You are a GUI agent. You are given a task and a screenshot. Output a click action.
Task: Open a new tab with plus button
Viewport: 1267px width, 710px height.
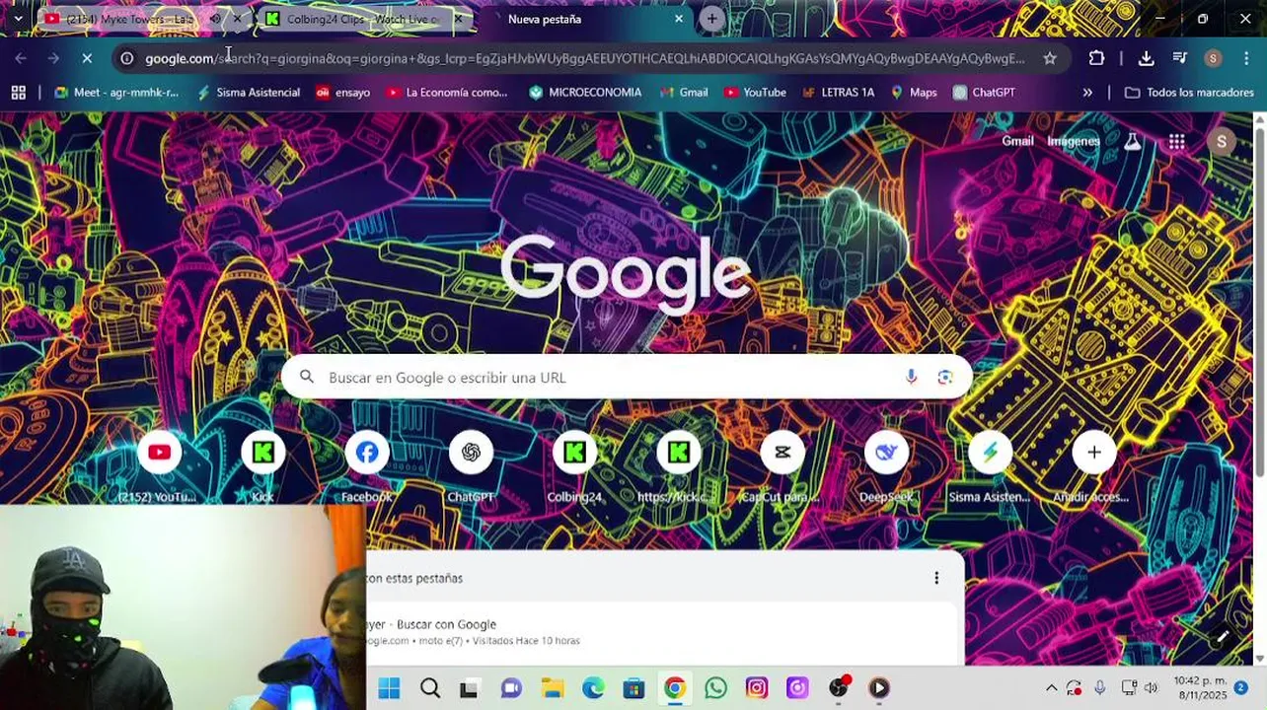711,19
